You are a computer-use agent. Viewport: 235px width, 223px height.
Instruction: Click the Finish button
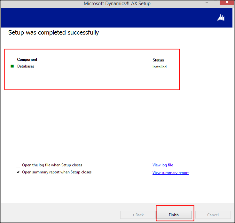coord(174,215)
